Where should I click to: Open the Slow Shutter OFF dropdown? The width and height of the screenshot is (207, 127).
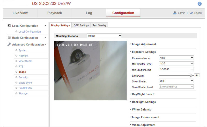click(x=176, y=81)
